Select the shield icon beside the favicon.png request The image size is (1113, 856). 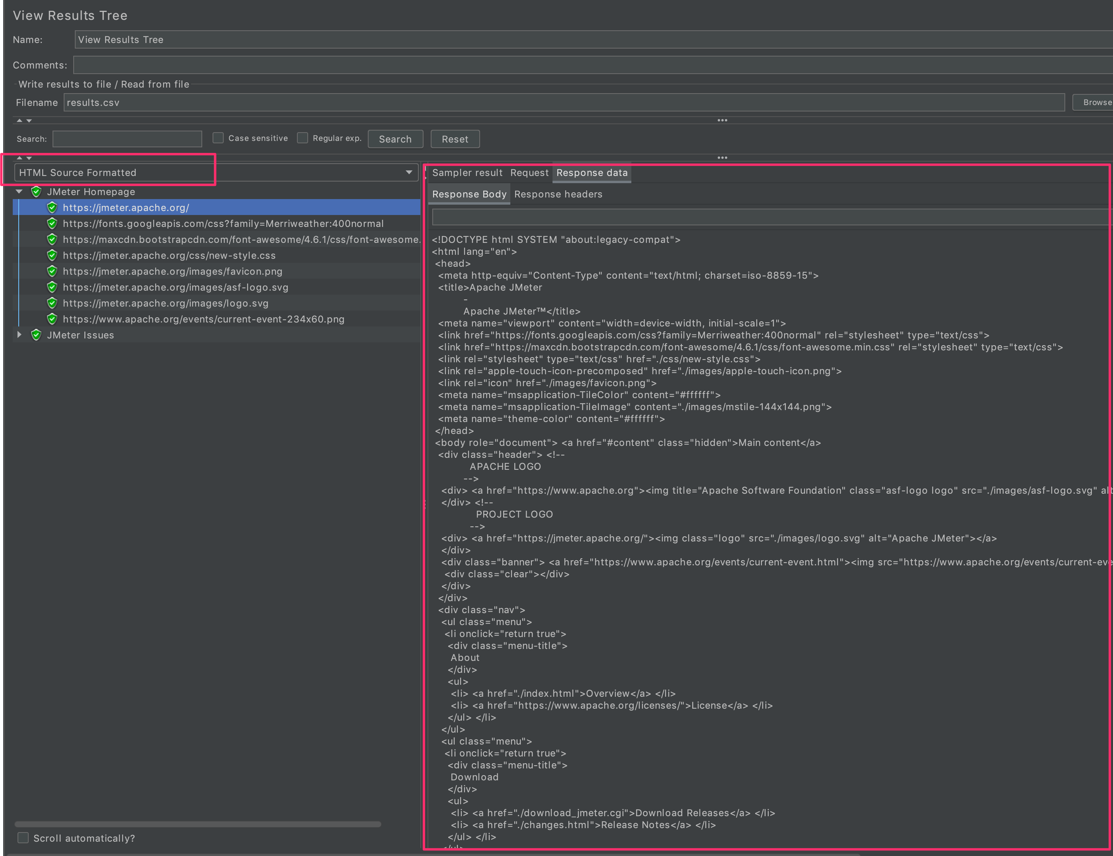coord(53,271)
